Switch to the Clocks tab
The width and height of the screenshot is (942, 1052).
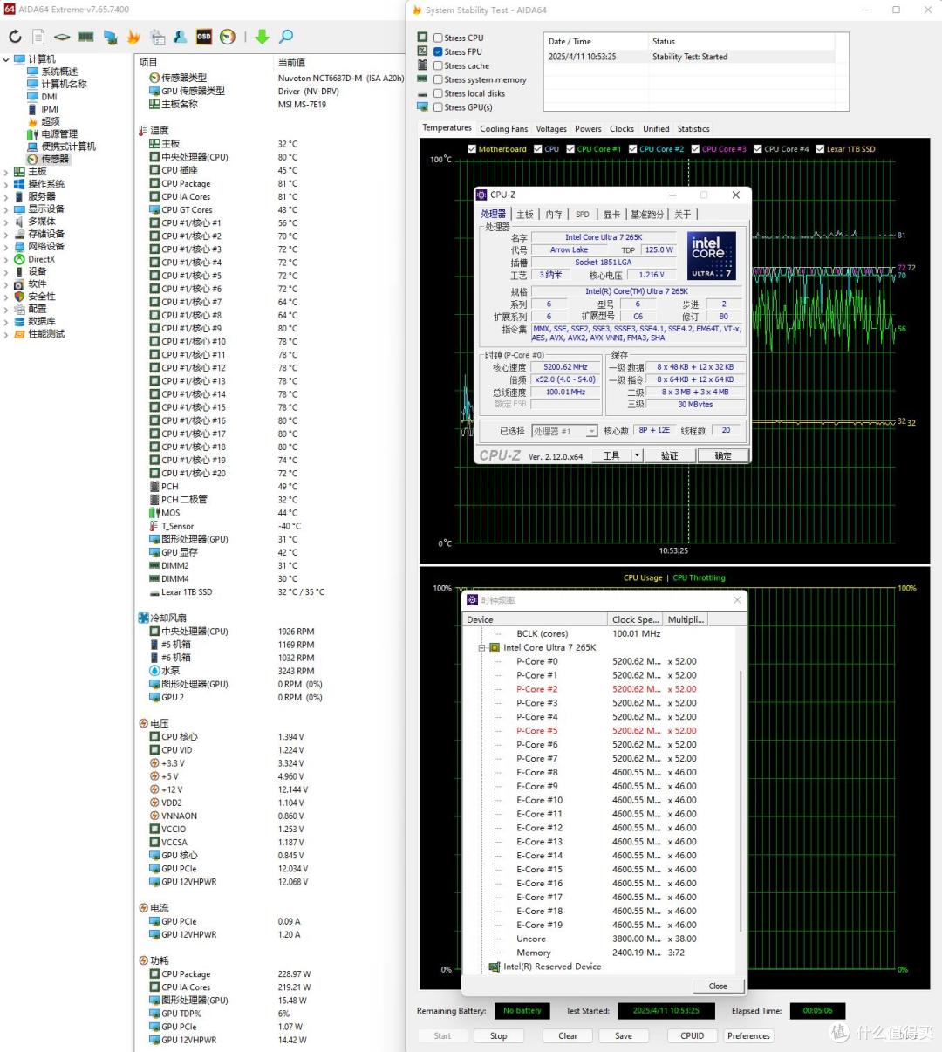pyautogui.click(x=622, y=129)
